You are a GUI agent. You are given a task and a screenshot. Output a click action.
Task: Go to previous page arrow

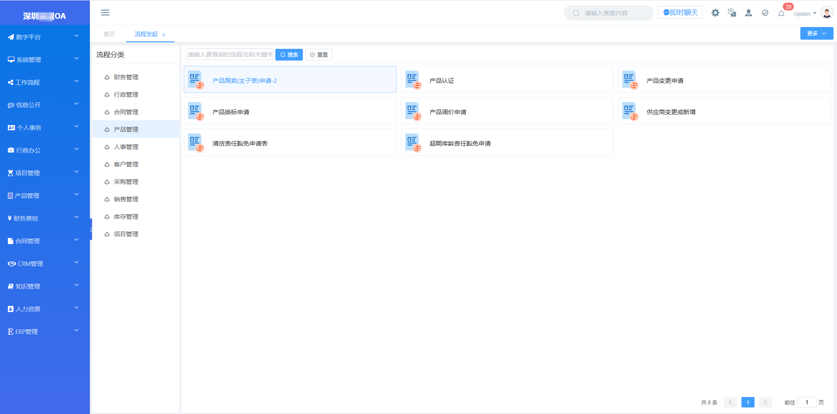click(x=730, y=402)
